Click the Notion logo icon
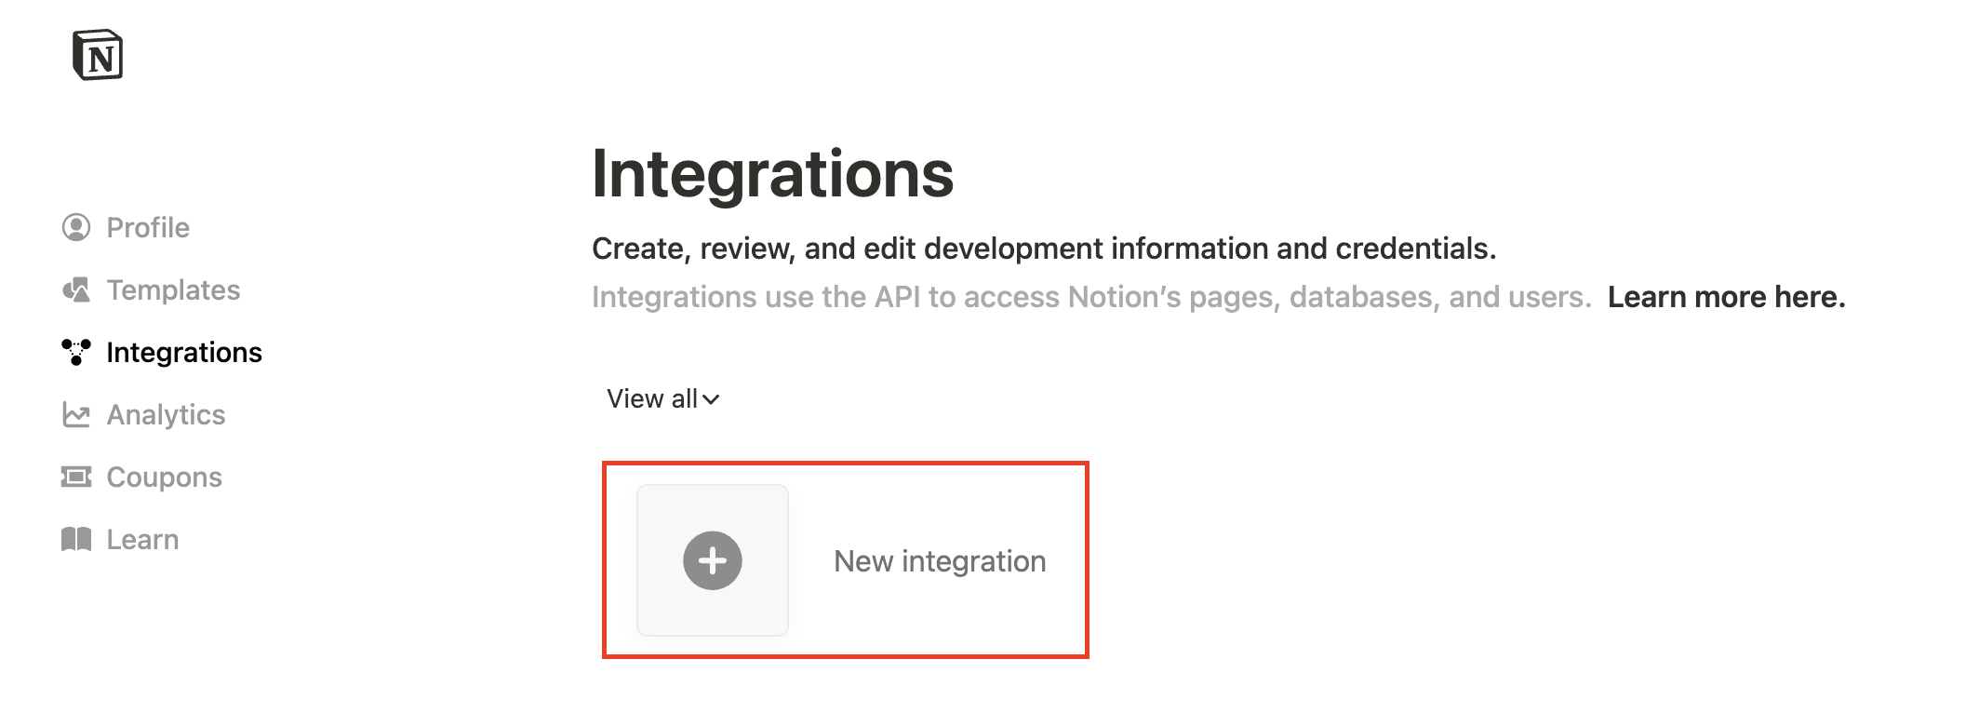Screen dimensions: 1965x713 pos(99,57)
